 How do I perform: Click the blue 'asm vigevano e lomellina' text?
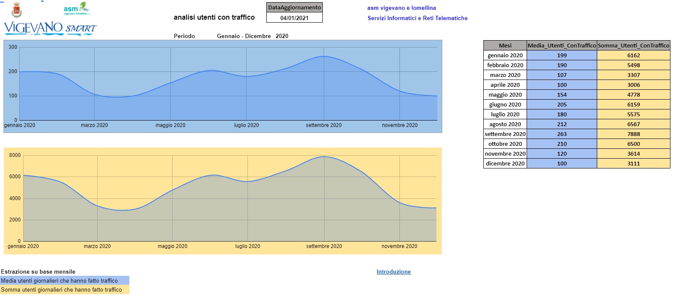tap(401, 8)
